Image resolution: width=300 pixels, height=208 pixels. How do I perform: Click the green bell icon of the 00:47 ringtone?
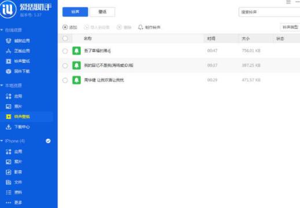click(x=76, y=51)
